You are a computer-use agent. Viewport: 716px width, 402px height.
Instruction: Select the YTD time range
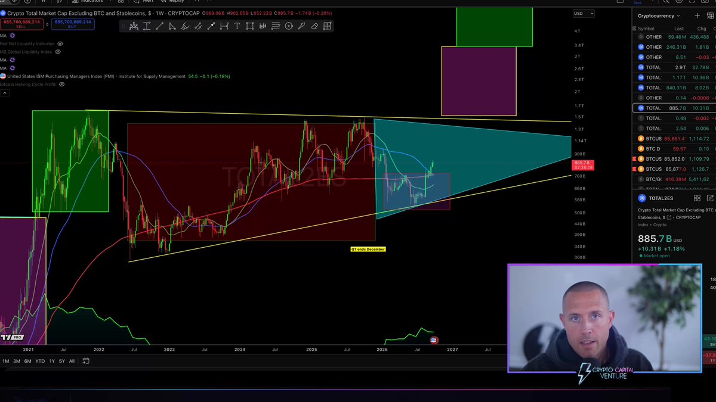pyautogui.click(x=40, y=361)
